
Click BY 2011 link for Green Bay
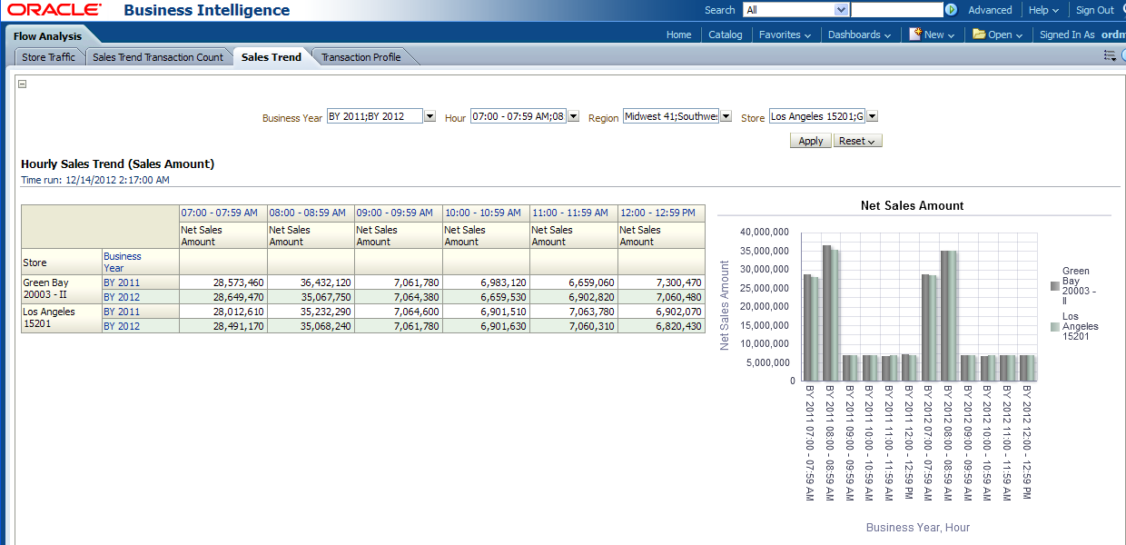tap(122, 282)
